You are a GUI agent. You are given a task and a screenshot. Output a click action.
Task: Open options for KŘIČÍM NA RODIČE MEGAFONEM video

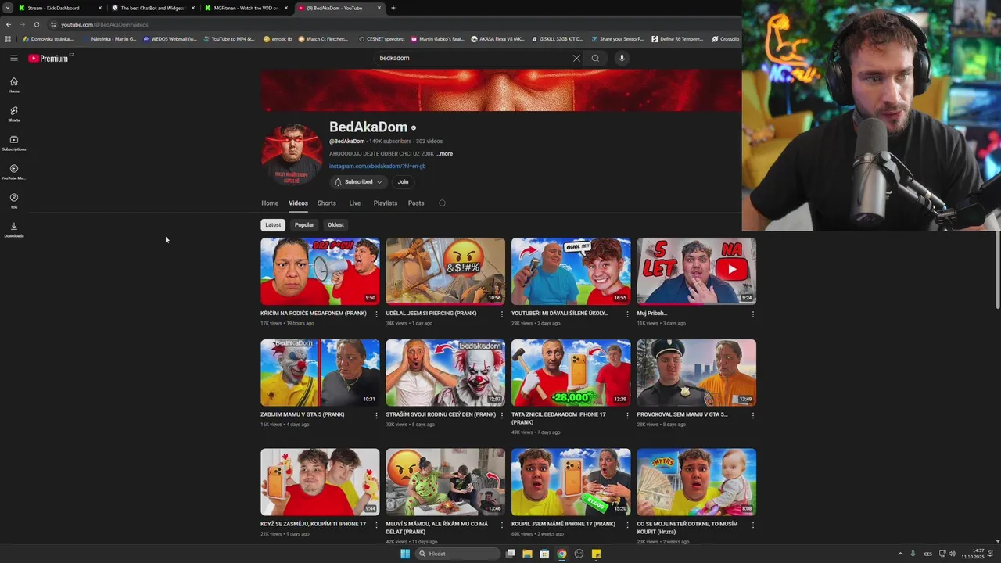[x=376, y=314]
